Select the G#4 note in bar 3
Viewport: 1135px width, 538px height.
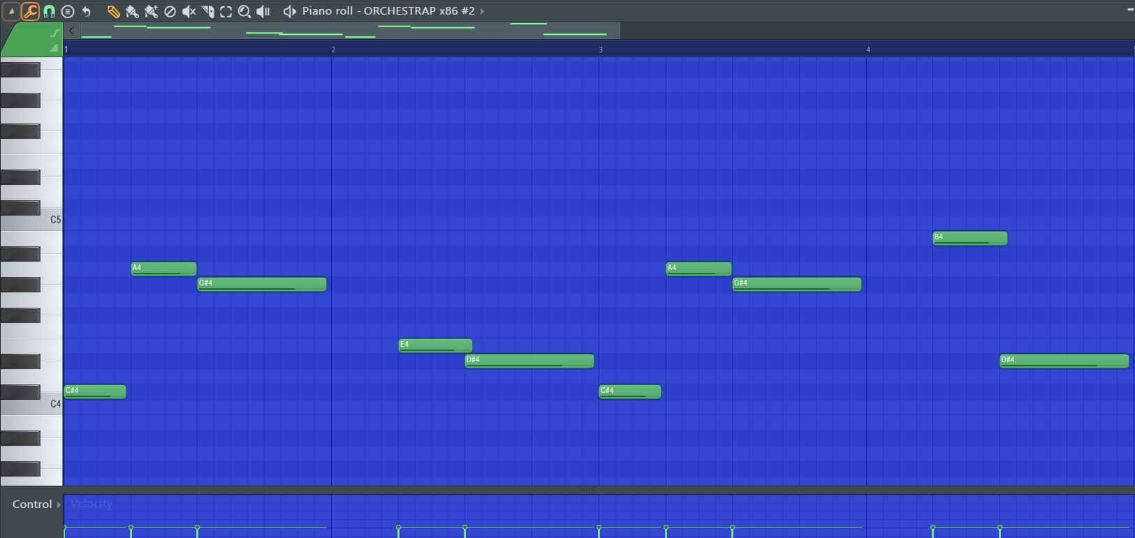pyautogui.click(x=797, y=284)
